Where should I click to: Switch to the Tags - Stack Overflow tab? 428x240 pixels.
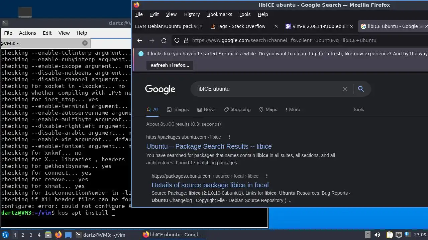click(x=241, y=26)
